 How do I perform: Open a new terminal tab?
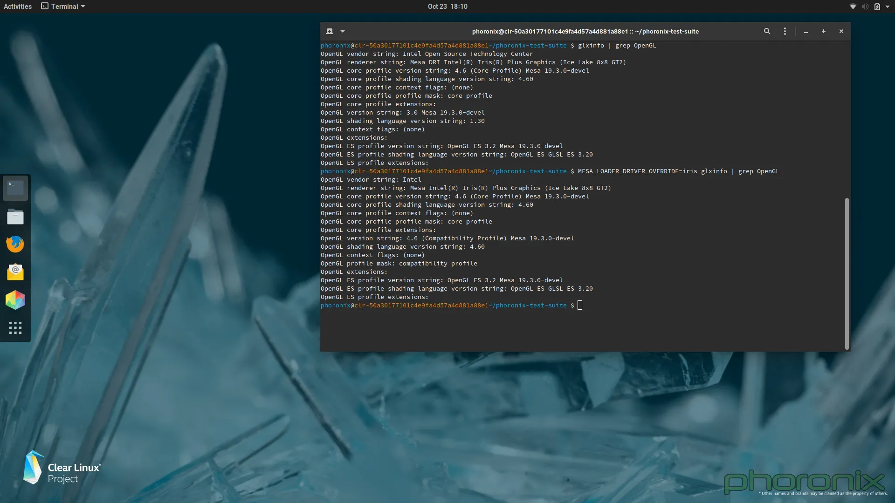330,31
